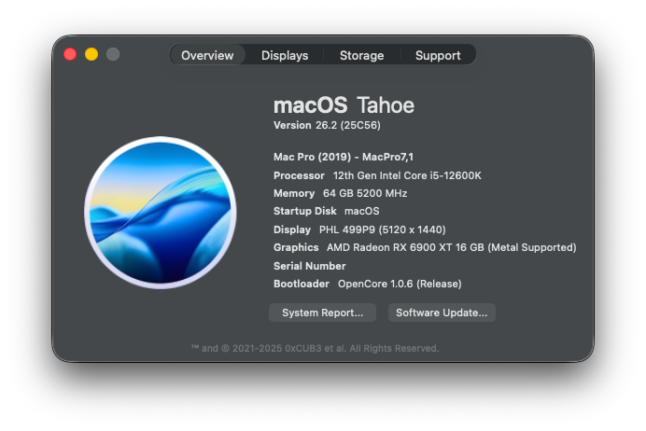The height and width of the screenshot is (431, 646).
Task: Minimize the window with the yellow button
Action: [91, 54]
